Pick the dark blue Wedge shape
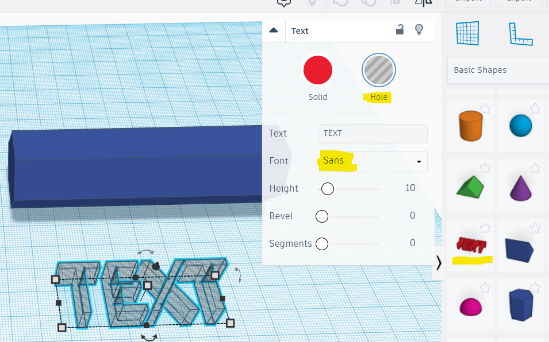This screenshot has height=342, width=549. pos(519,250)
